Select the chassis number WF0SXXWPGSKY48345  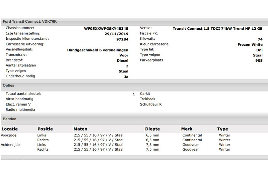click(106, 29)
